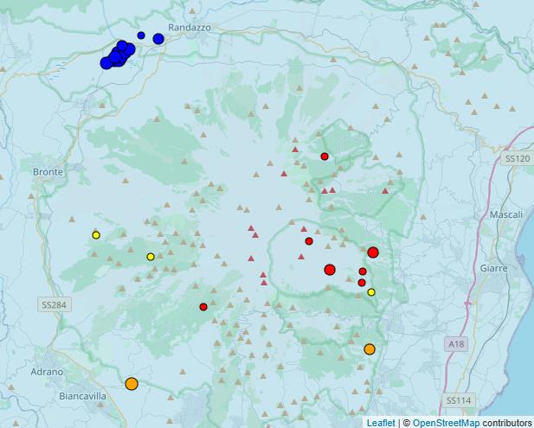Select the large red circle nearest Giarre
The height and width of the screenshot is (428, 534).
373,252
